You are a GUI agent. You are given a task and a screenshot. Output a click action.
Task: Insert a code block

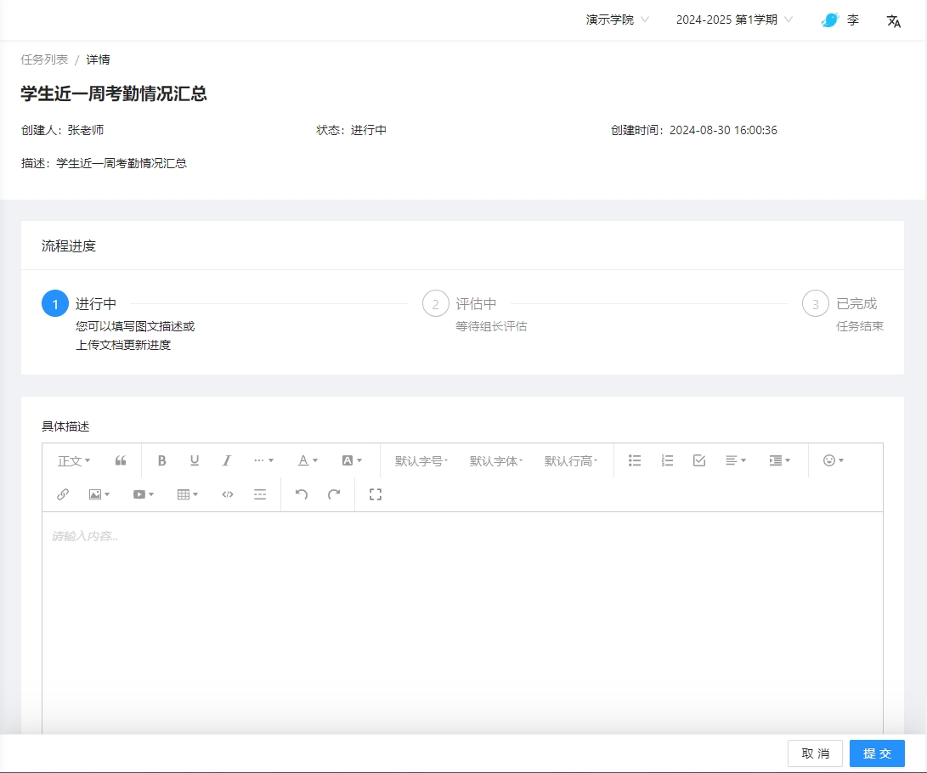pos(228,494)
